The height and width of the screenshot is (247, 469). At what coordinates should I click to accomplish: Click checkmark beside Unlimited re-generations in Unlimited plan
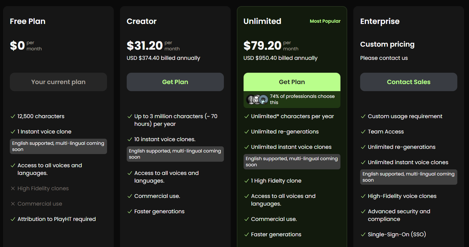247,132
